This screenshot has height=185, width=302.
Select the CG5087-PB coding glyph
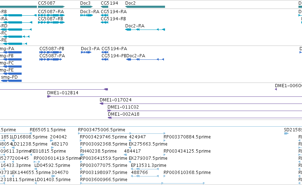(x=51, y=52)
